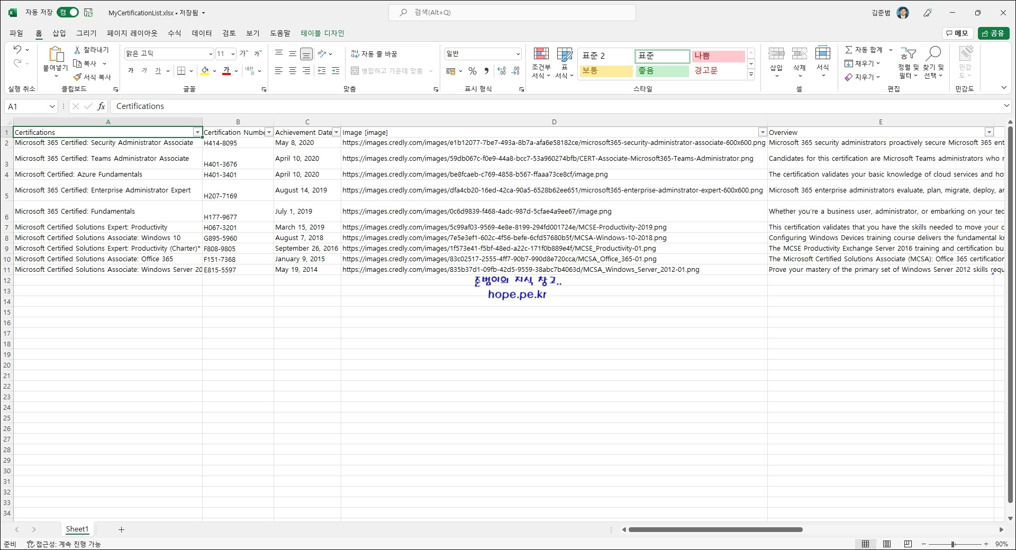1016x550 pixels.
Task: Decrease font size icon
Action: pyautogui.click(x=258, y=53)
